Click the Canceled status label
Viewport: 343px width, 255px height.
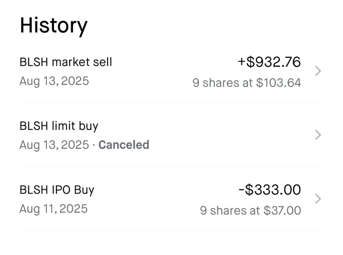(124, 145)
